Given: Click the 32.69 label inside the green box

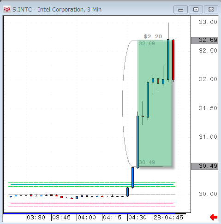Looking at the screenshot, I should 147,43.
